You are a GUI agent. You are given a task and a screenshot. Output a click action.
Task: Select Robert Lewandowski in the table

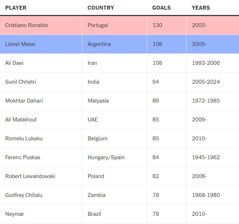[30, 176]
